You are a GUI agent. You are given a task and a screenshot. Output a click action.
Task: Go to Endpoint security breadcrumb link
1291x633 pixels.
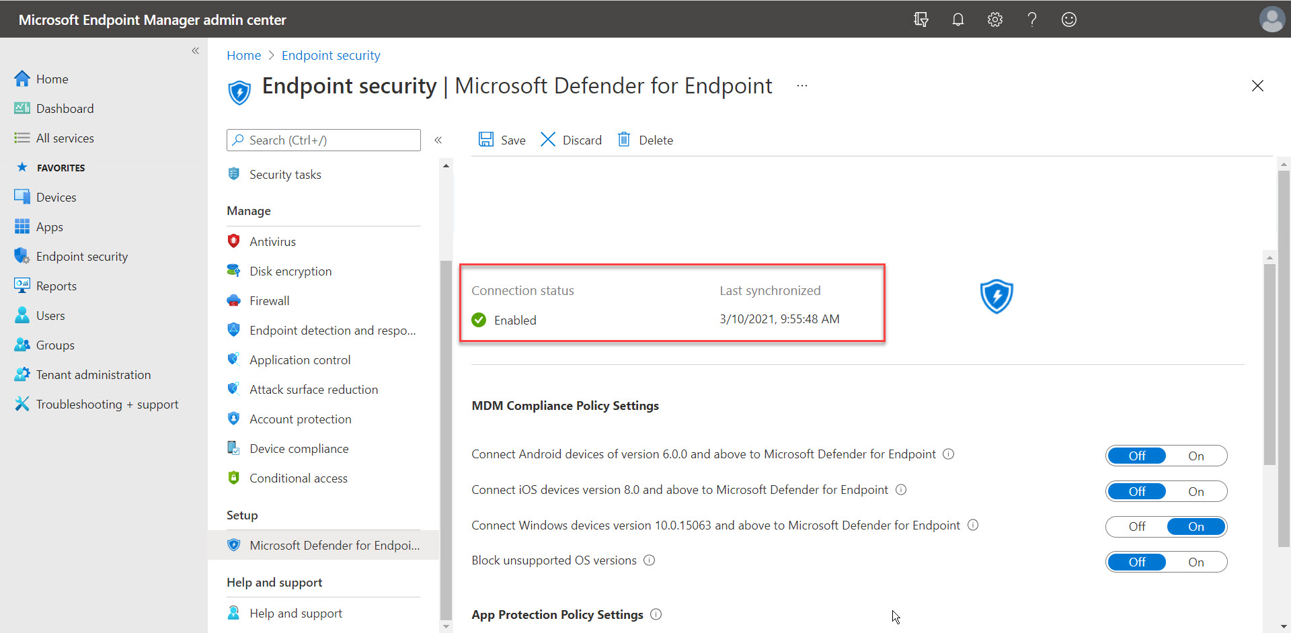point(331,55)
